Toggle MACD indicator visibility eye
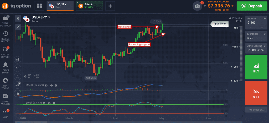This screenshot has width=269, height=123. point(51,85)
